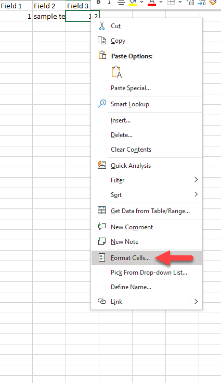
Task: Select the cell containing 'sample te'
Action: click(49, 16)
